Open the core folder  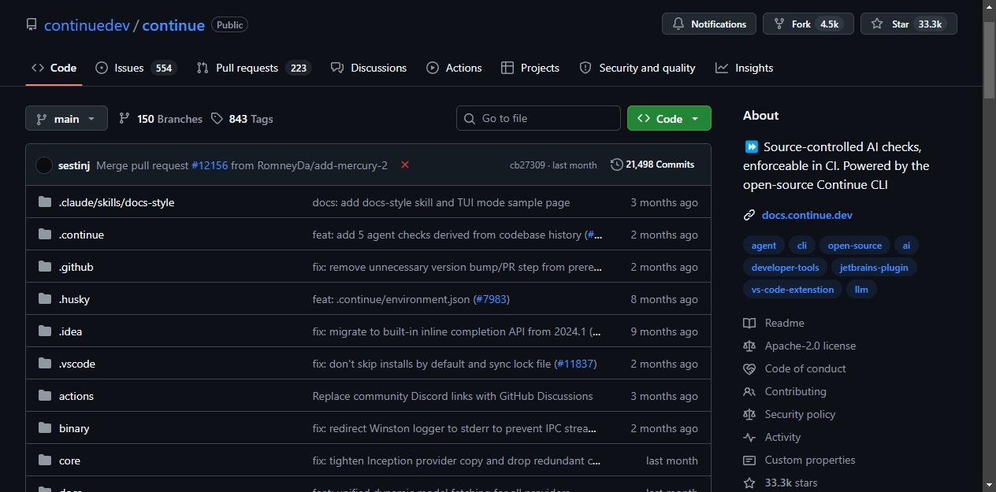tap(69, 461)
